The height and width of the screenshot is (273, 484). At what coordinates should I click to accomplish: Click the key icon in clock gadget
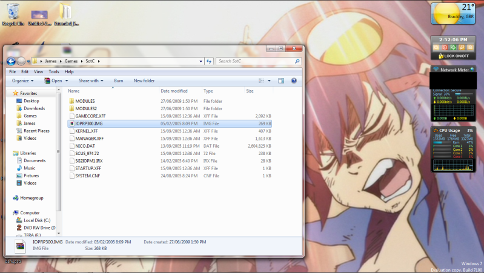pyautogui.click(x=461, y=47)
